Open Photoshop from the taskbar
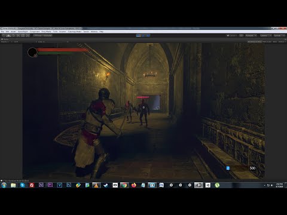 click(69, 185)
